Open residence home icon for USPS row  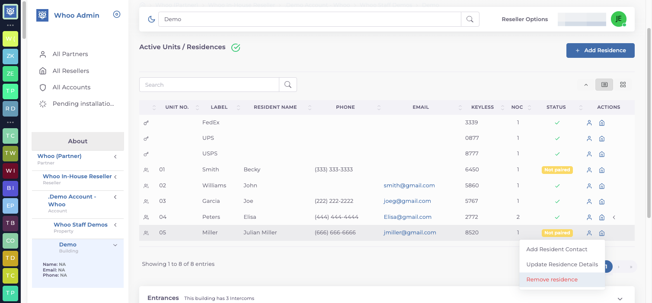coord(601,154)
